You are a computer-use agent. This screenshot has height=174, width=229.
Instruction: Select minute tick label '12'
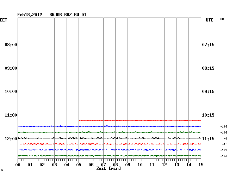164,165
